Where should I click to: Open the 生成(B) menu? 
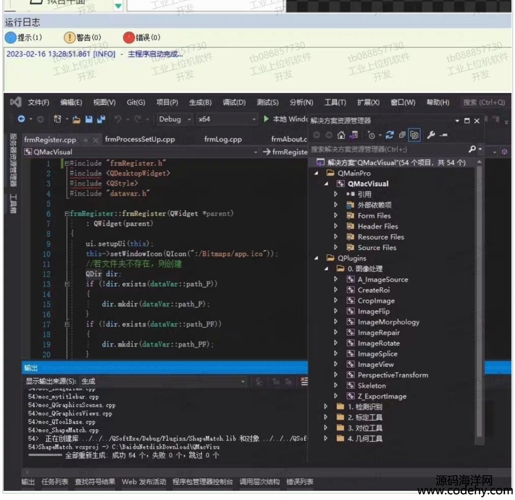(x=200, y=103)
